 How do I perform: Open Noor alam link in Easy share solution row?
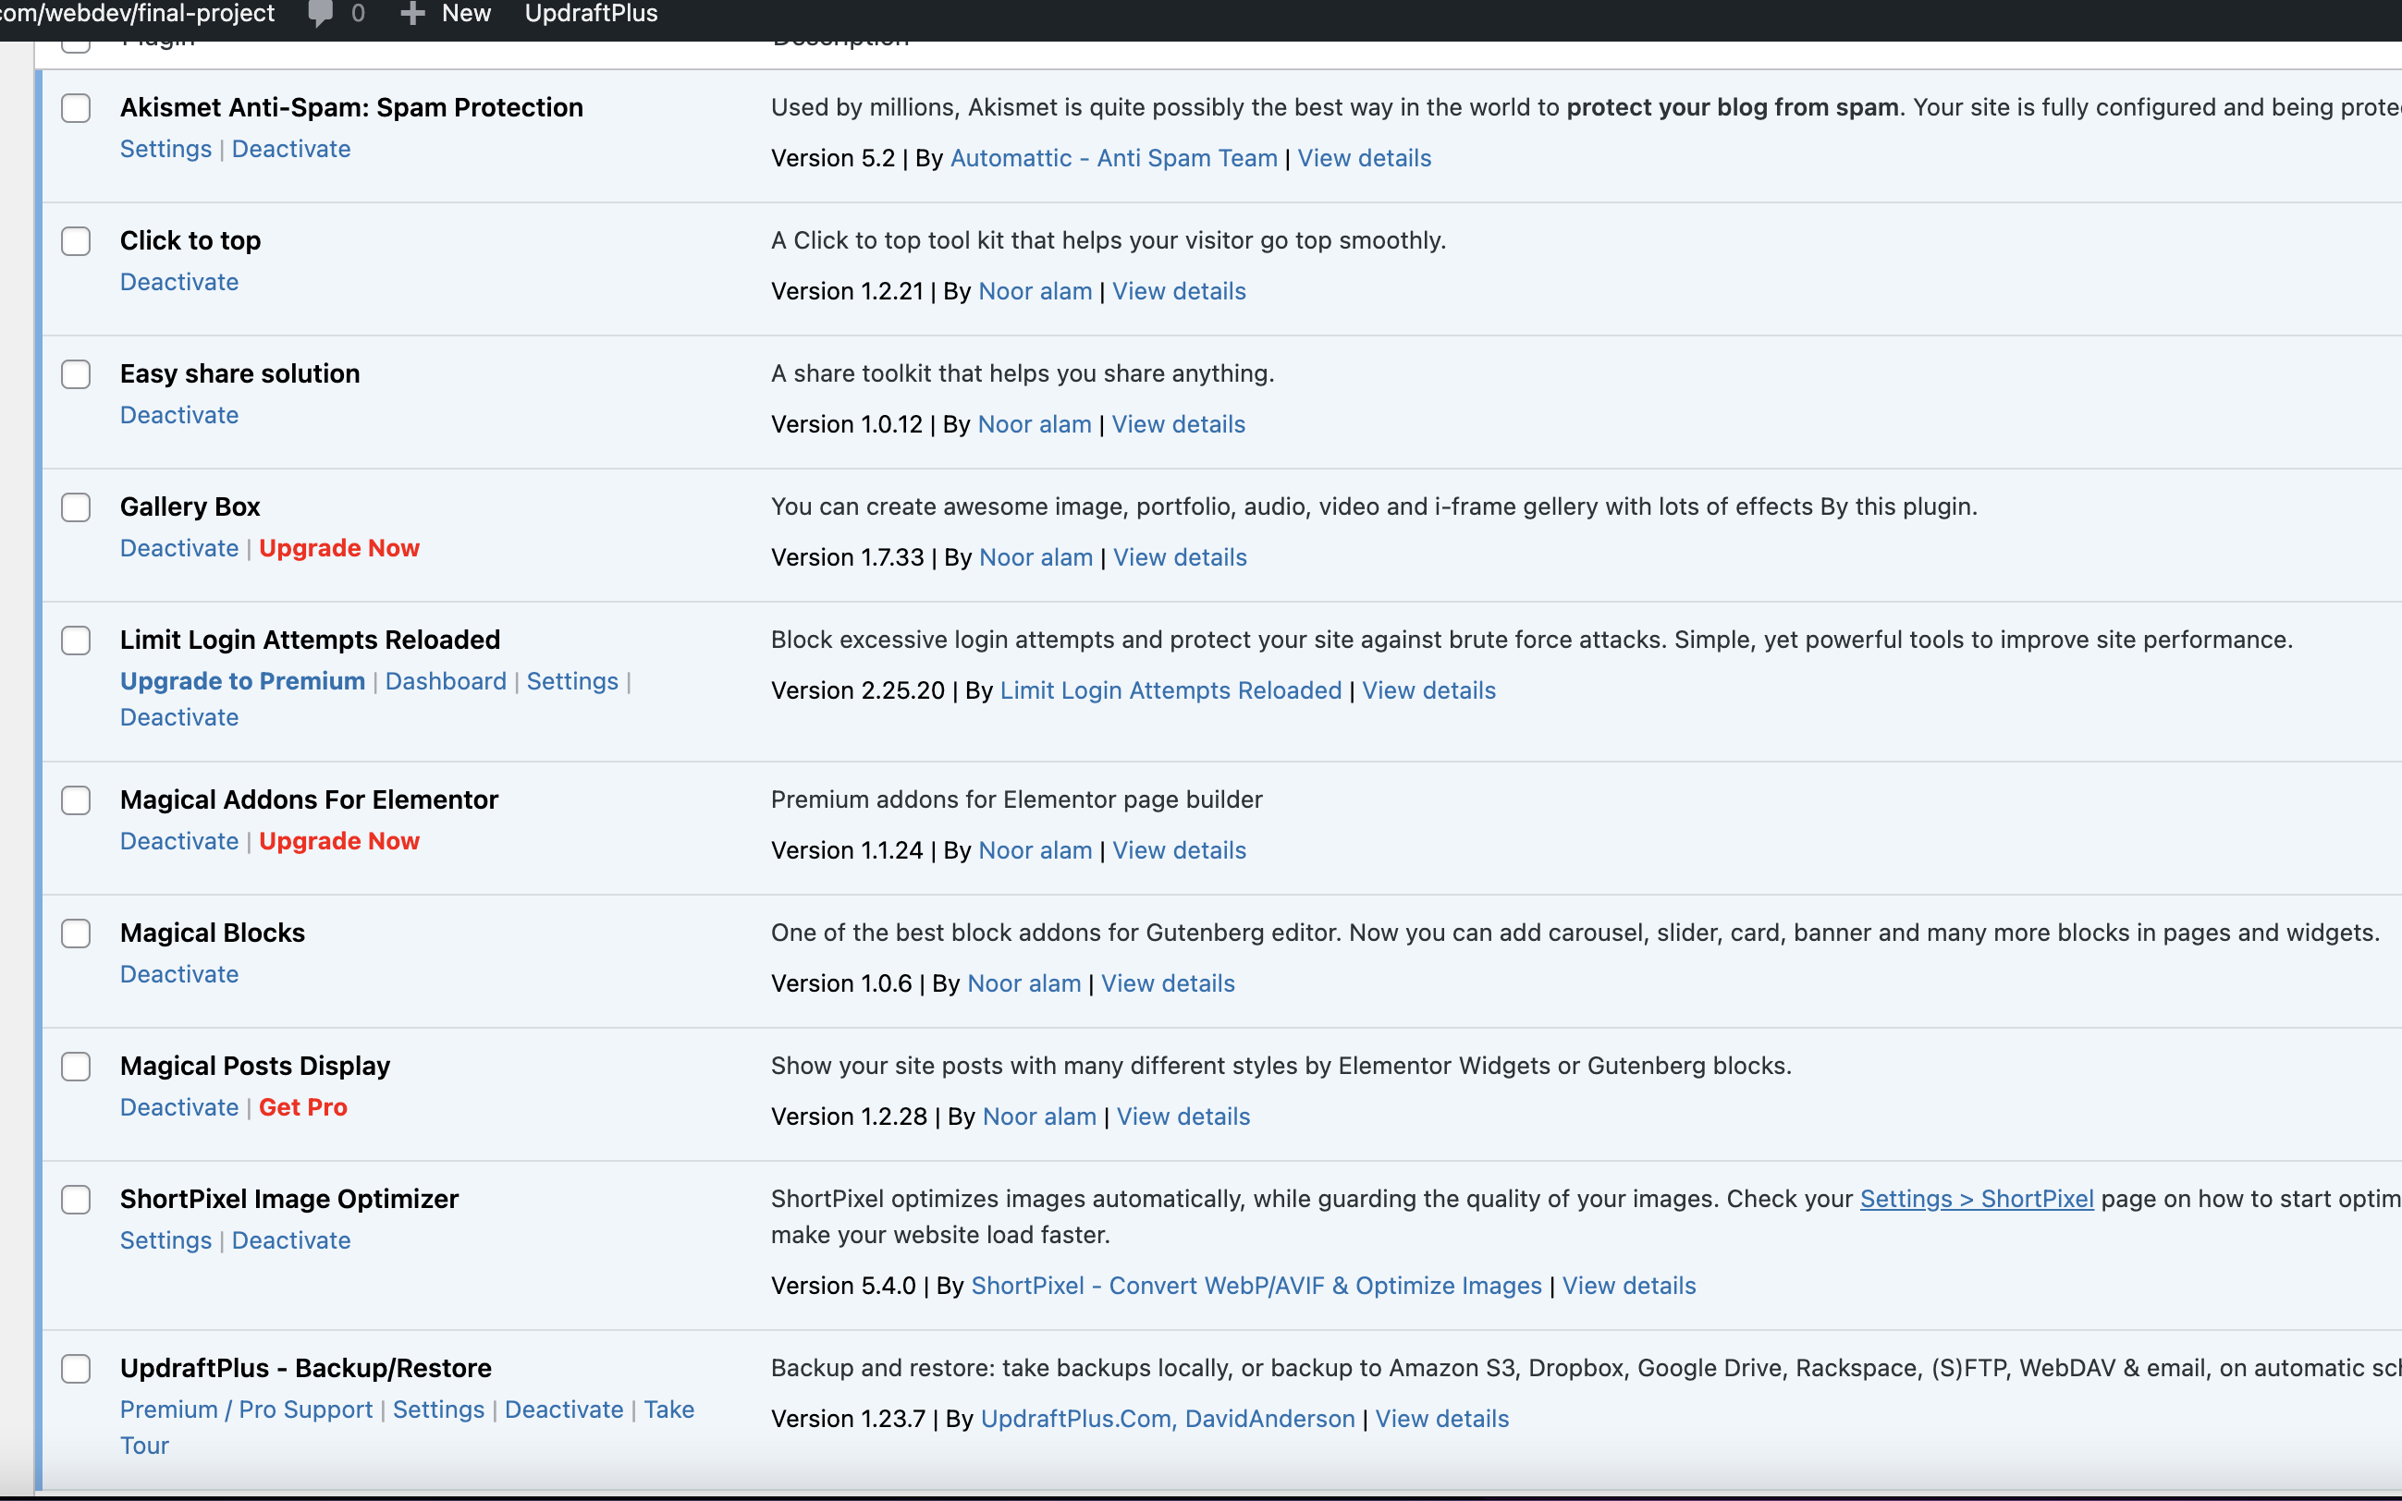coord(1034,424)
